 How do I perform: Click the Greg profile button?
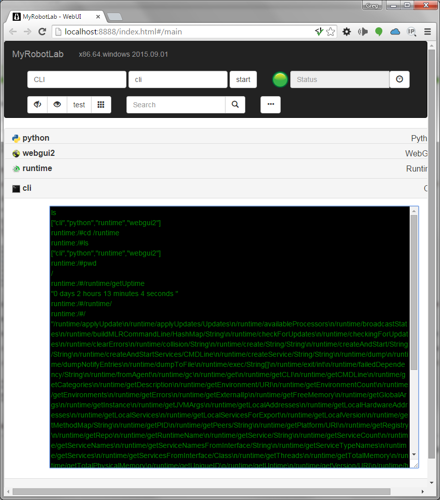[372, 6]
